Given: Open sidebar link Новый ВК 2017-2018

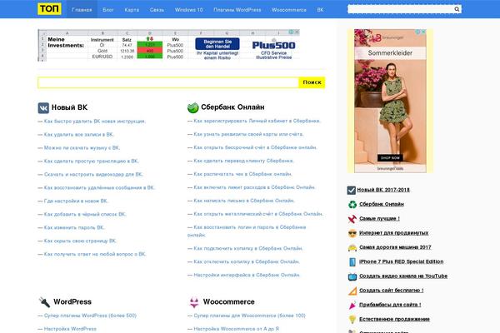Looking at the screenshot, I should point(383,190).
